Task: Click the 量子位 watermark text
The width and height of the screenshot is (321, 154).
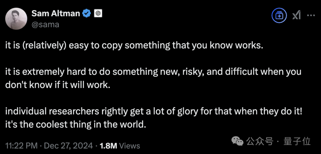Action: point(297,141)
